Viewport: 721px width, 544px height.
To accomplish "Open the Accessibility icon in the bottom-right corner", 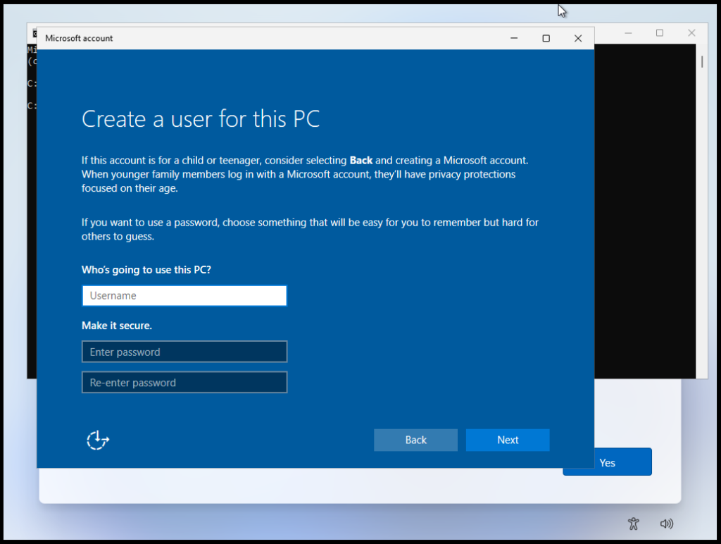I will [633, 524].
